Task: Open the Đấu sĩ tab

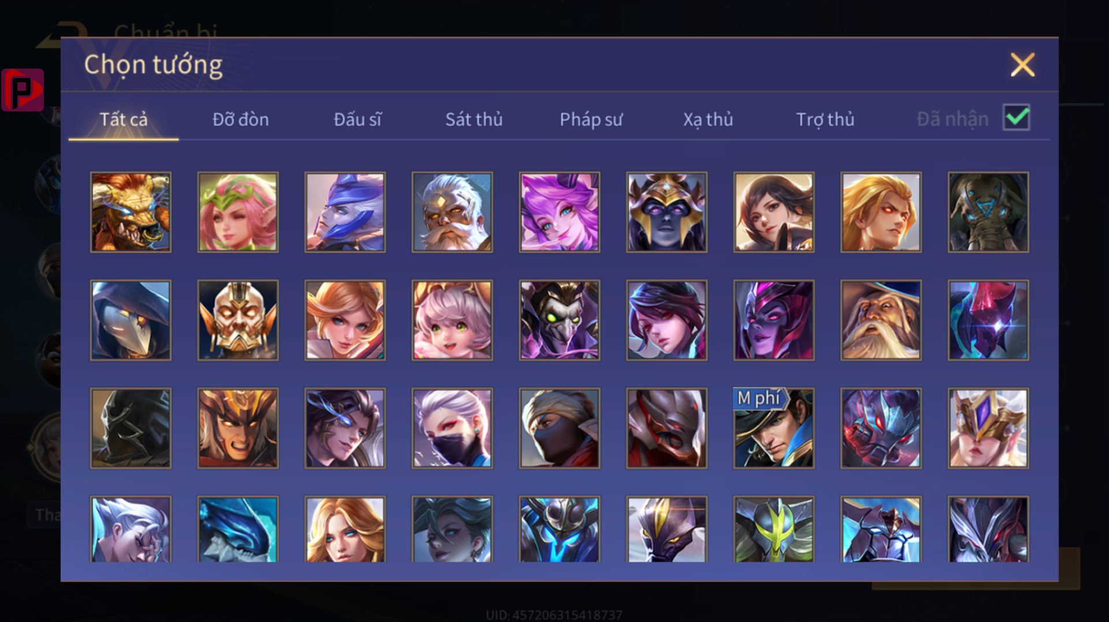Action: [x=358, y=119]
